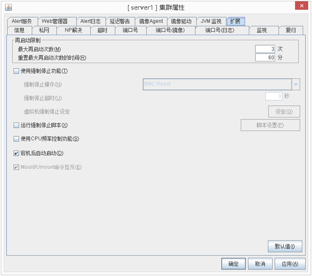
Task: Click the 强制停止超时 seconds field
Action: (x=273, y=97)
